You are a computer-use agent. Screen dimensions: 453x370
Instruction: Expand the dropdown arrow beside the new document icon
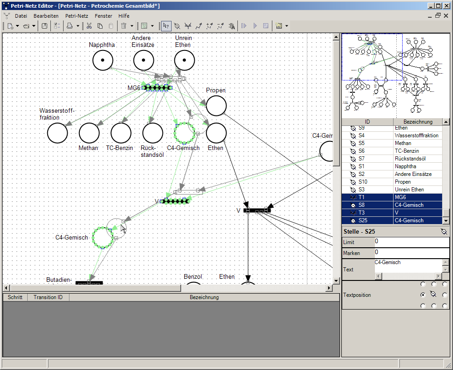pos(17,26)
